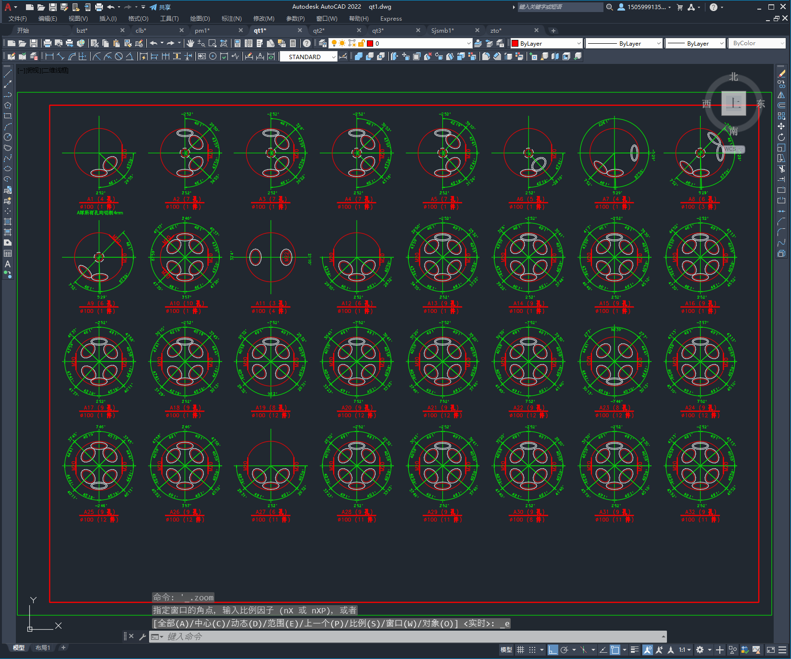
Task: Select the Hatch tool in draw toolbar
Action: pyautogui.click(x=8, y=222)
